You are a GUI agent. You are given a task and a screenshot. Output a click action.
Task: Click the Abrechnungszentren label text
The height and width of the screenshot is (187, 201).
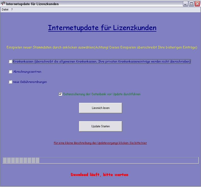[x=27, y=72]
